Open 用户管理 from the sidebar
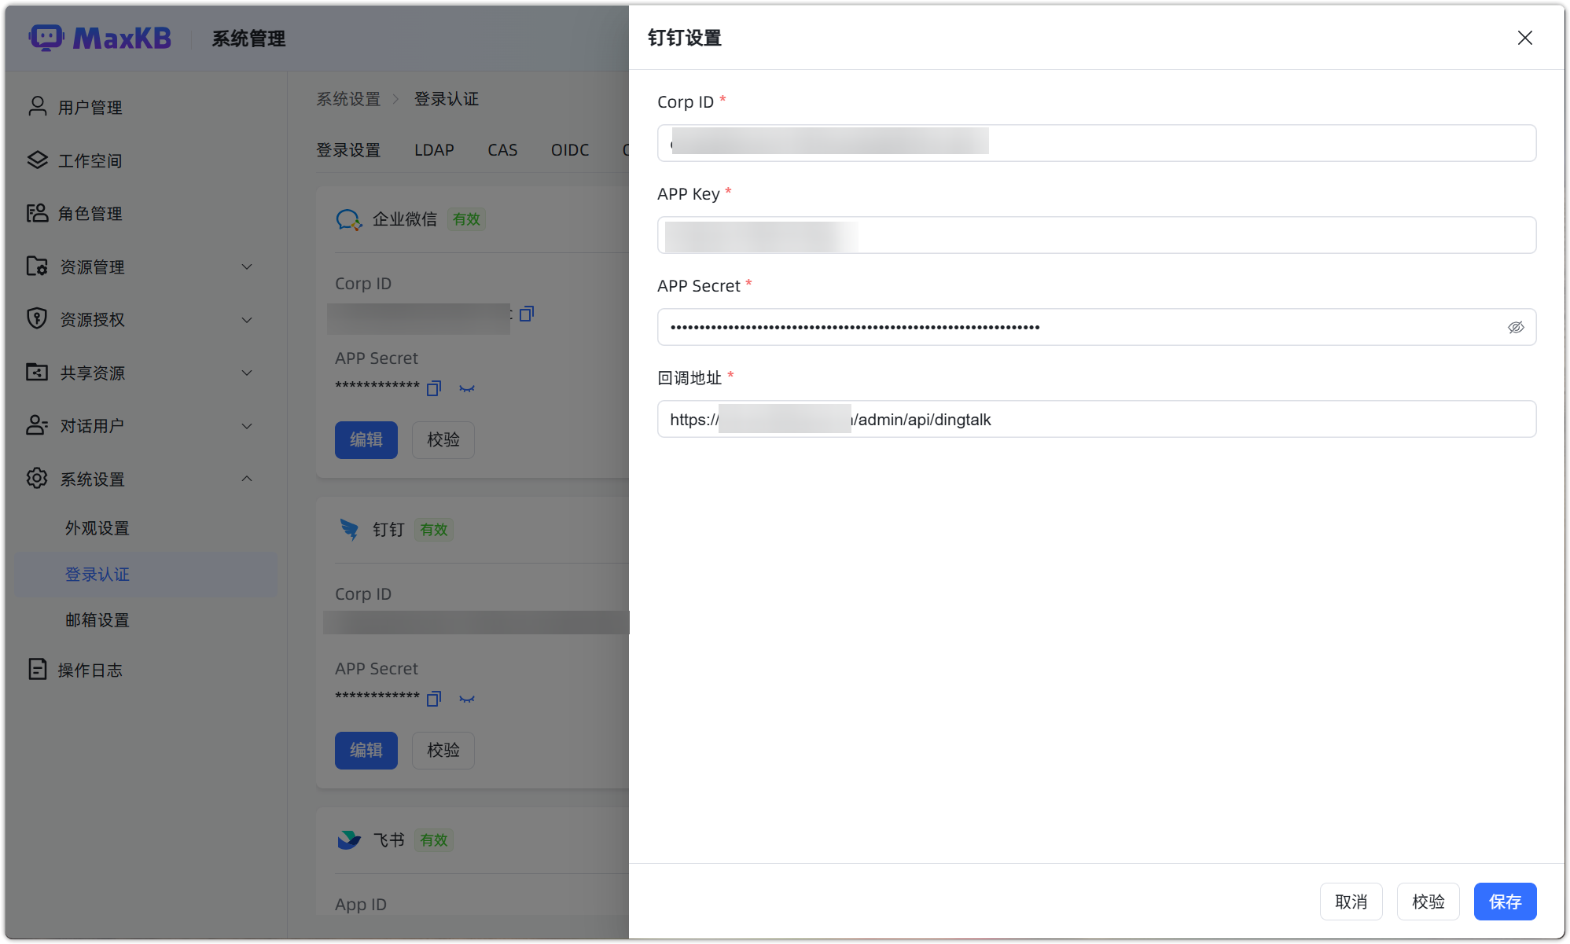Screen dimensions: 1570x944 (x=90, y=107)
